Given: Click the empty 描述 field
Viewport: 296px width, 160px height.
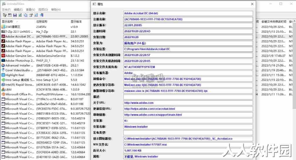Looking at the screenshot, I should click(x=188, y=97).
